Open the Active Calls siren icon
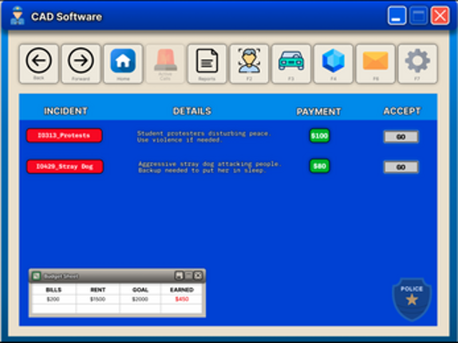The width and height of the screenshot is (458, 343). pyautogui.click(x=165, y=64)
